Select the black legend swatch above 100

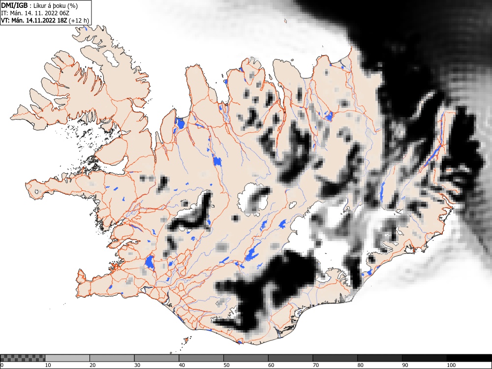(x=469, y=358)
